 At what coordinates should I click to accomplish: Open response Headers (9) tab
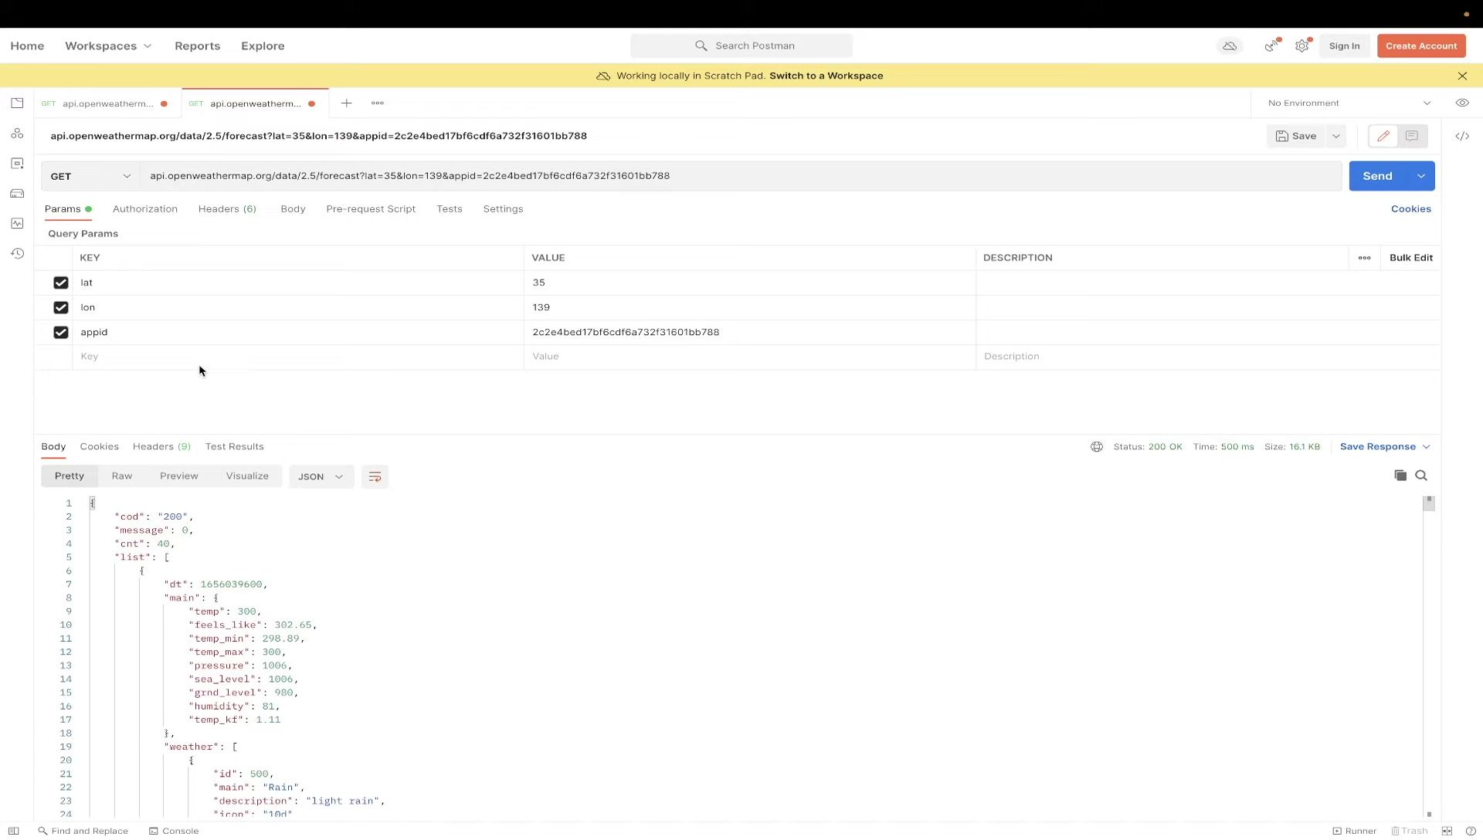coord(161,447)
